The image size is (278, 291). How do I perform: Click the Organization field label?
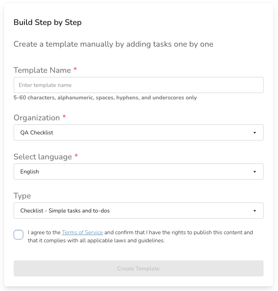click(x=37, y=118)
